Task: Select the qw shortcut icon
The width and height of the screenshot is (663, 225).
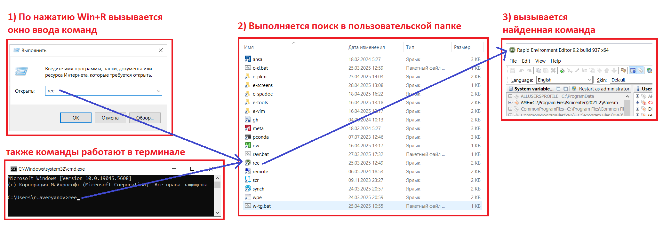Action: 248,145
